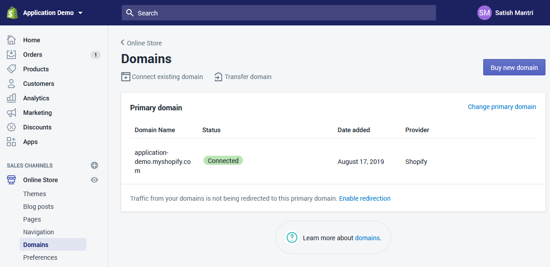Open the Analytics bar chart icon
The width and height of the screenshot is (550, 267).
(11, 98)
